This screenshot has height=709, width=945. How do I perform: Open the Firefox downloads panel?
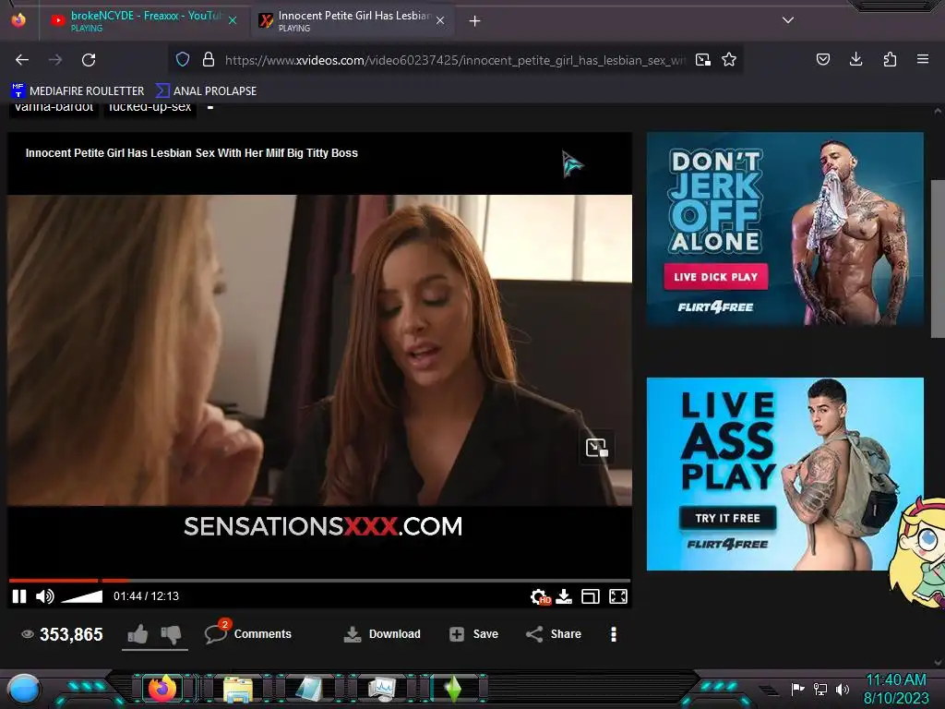coord(855,59)
